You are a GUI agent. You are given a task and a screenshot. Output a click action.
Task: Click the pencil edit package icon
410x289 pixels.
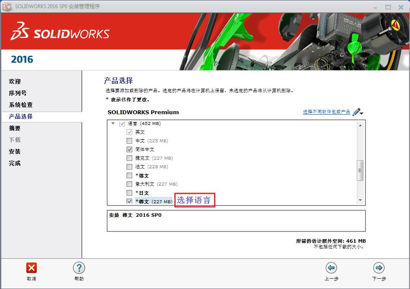356,112
